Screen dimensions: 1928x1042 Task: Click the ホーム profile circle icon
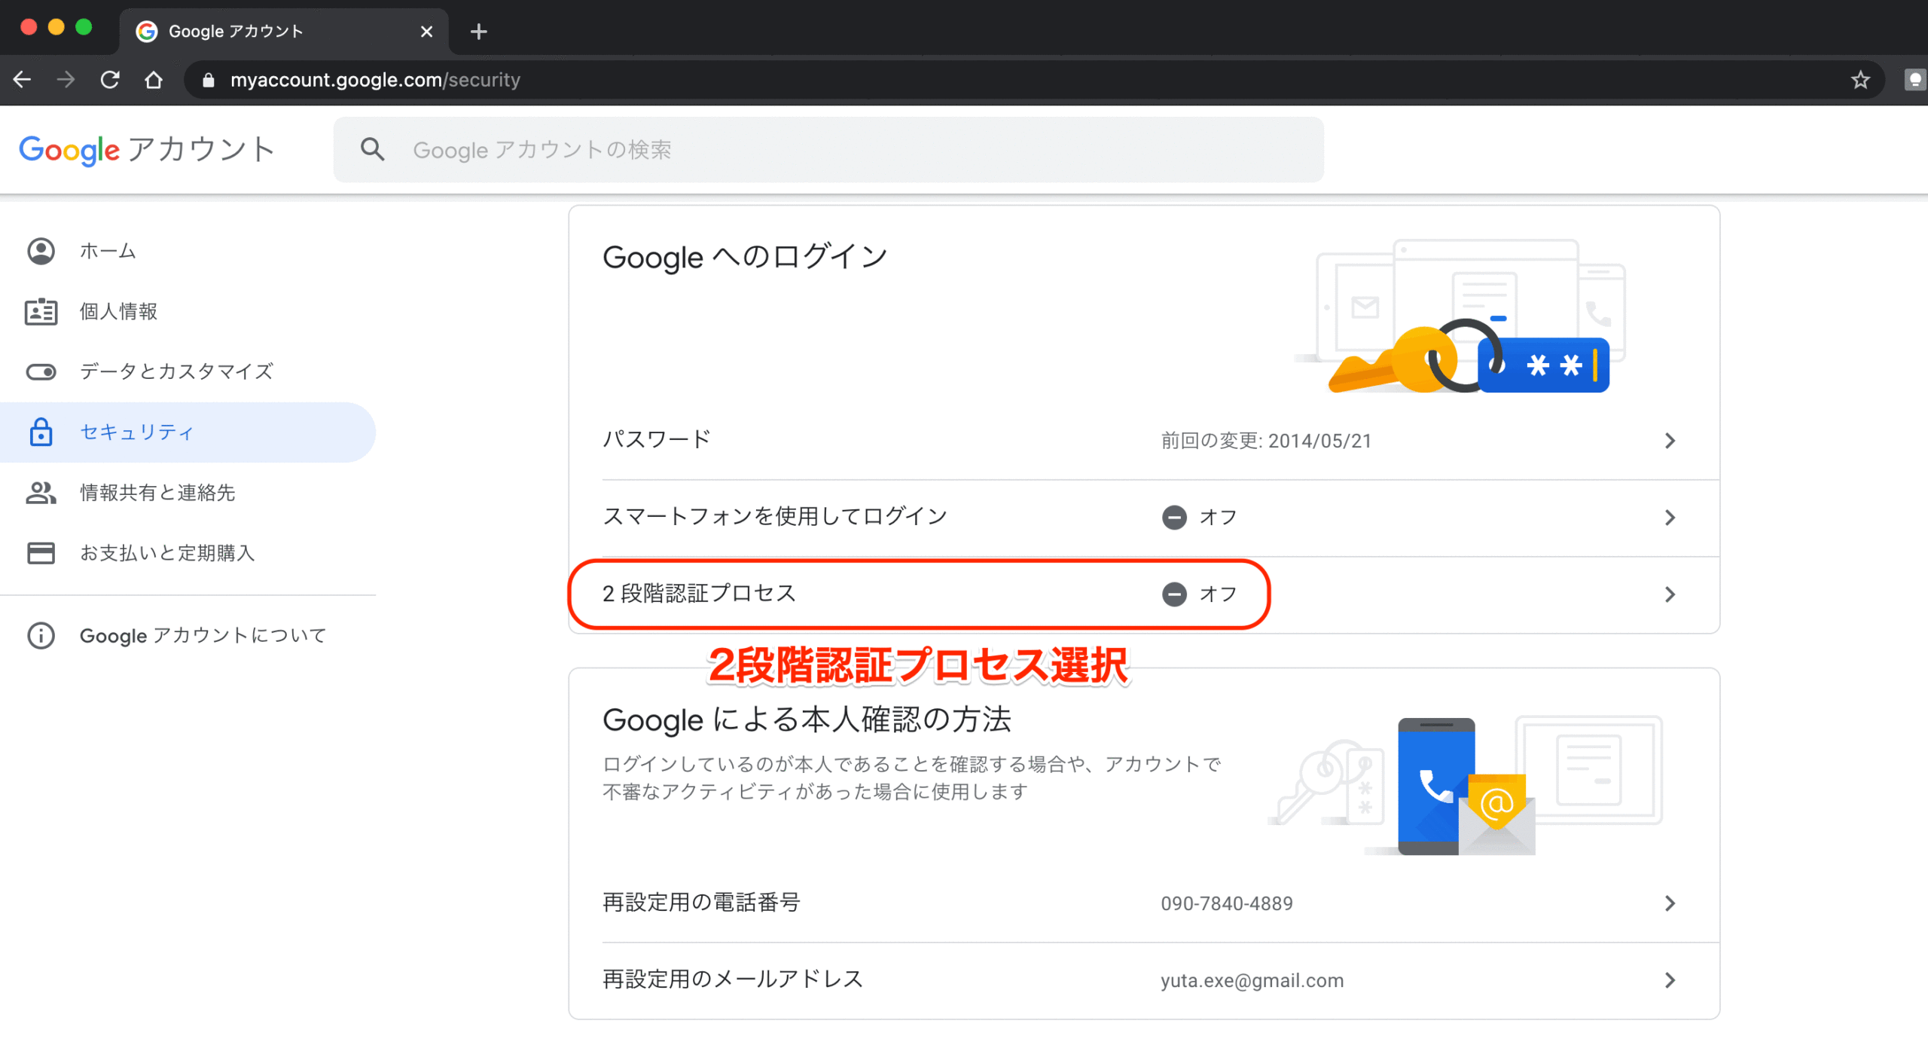point(41,251)
